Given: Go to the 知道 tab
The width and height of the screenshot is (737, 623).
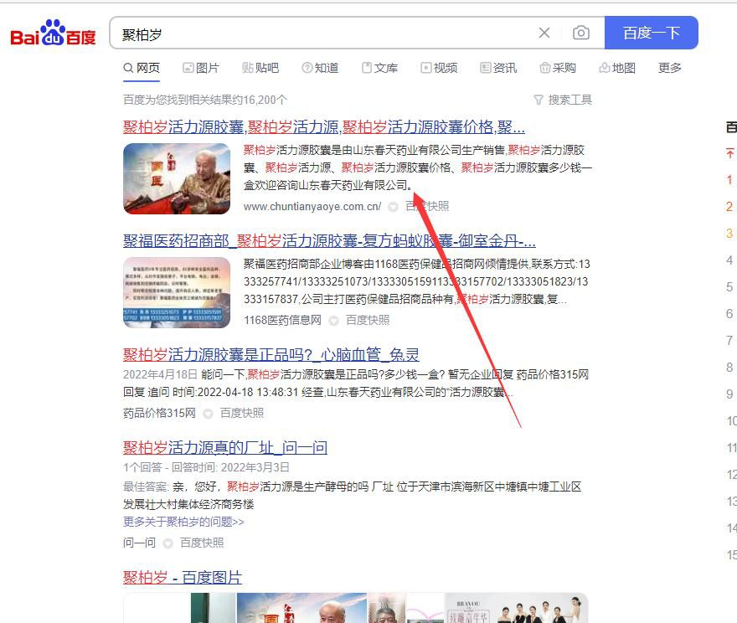Looking at the screenshot, I should [x=320, y=68].
